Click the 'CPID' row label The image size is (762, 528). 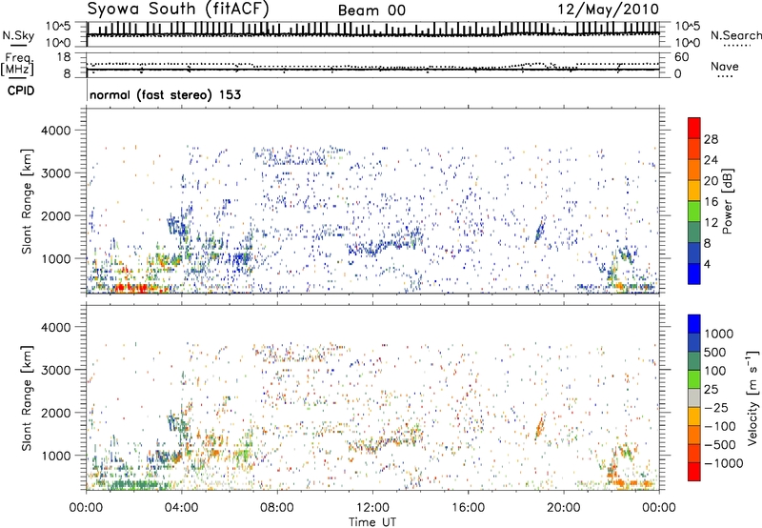point(21,91)
